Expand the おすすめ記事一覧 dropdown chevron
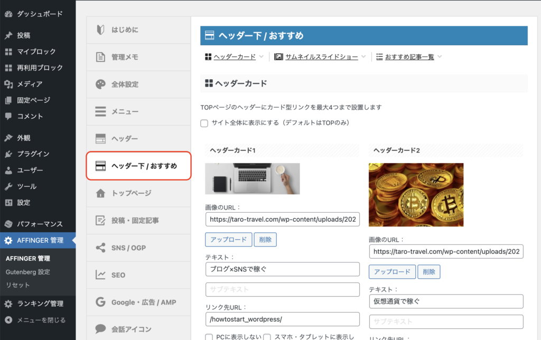 440,56
